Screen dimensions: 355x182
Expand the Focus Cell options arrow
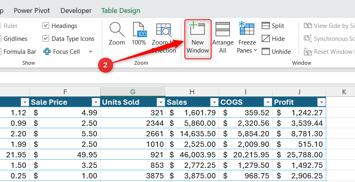[x=90, y=51]
